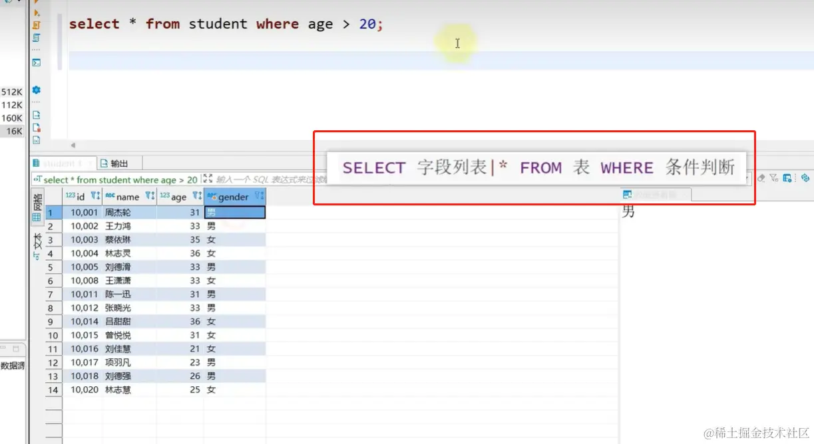Viewport: 814px width, 444px height.
Task: Open the explain execution plan icon
Action: tap(37, 38)
